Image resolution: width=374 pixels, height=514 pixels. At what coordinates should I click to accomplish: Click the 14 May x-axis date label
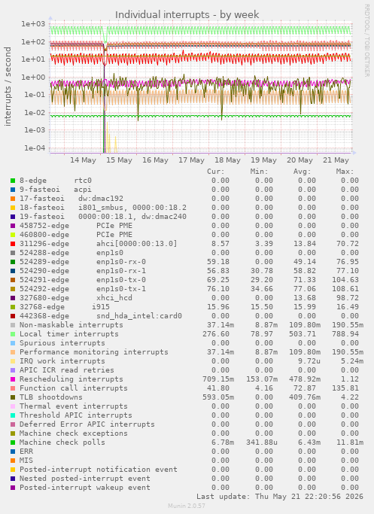point(83,160)
